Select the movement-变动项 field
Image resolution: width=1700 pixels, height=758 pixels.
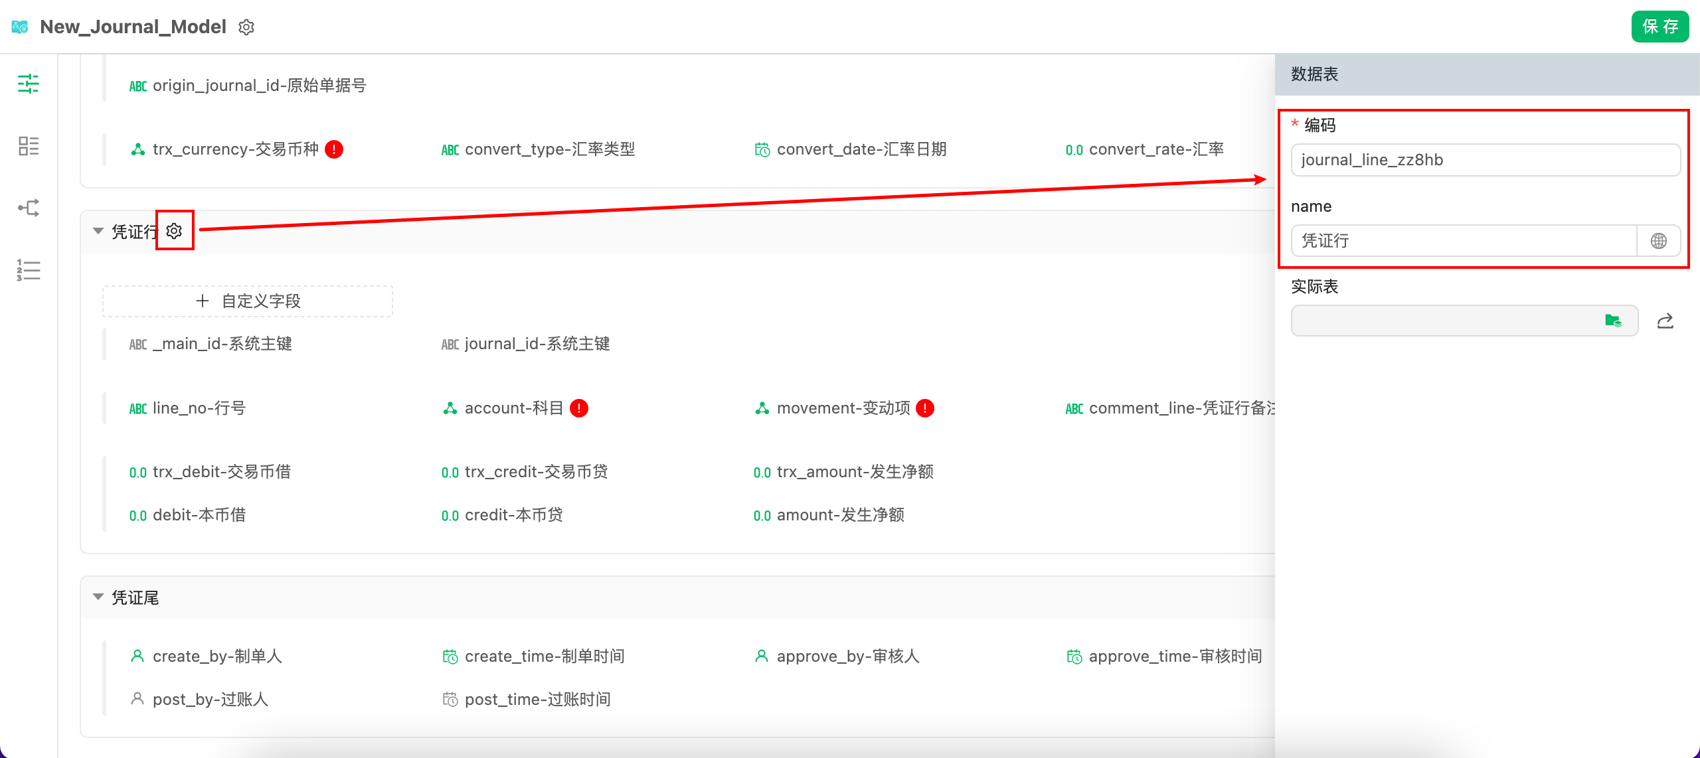point(843,408)
